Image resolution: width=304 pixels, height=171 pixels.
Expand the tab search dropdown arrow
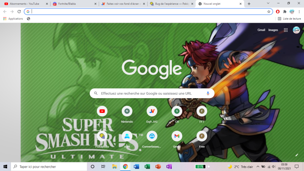pos(268,3)
